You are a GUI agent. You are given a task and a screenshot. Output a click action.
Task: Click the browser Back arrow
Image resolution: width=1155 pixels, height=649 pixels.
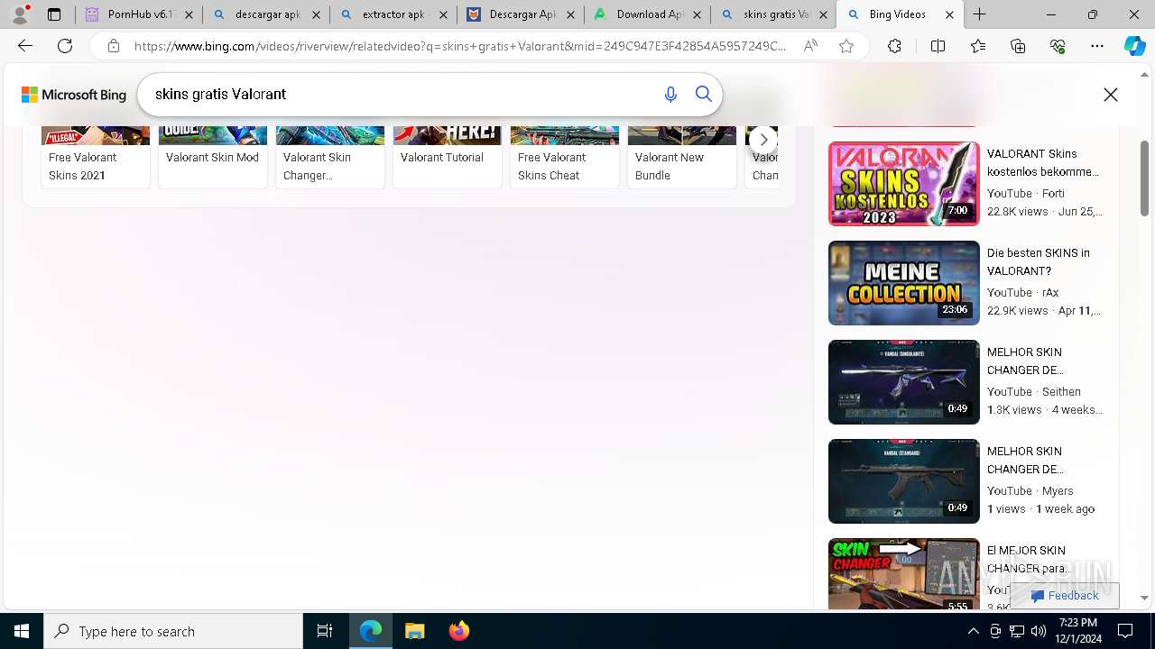coord(25,46)
